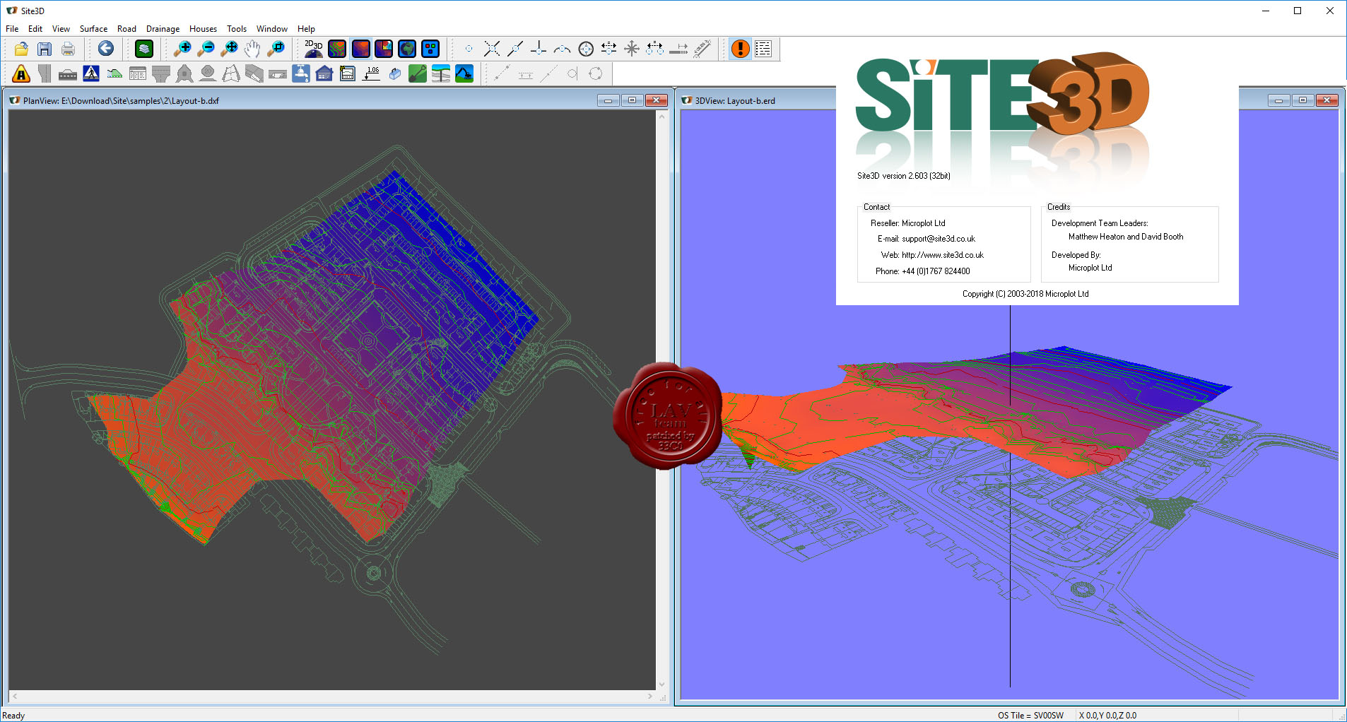The height and width of the screenshot is (722, 1347).
Task: Toggle the height shading display icon
Action: click(x=360, y=49)
